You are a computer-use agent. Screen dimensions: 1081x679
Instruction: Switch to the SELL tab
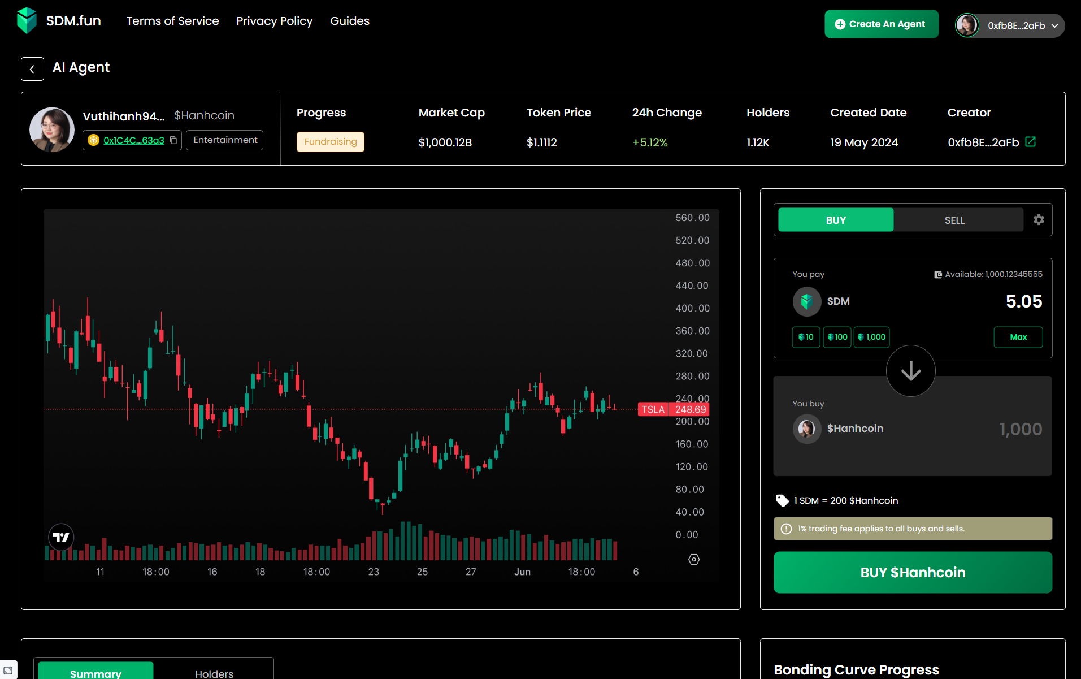point(954,220)
